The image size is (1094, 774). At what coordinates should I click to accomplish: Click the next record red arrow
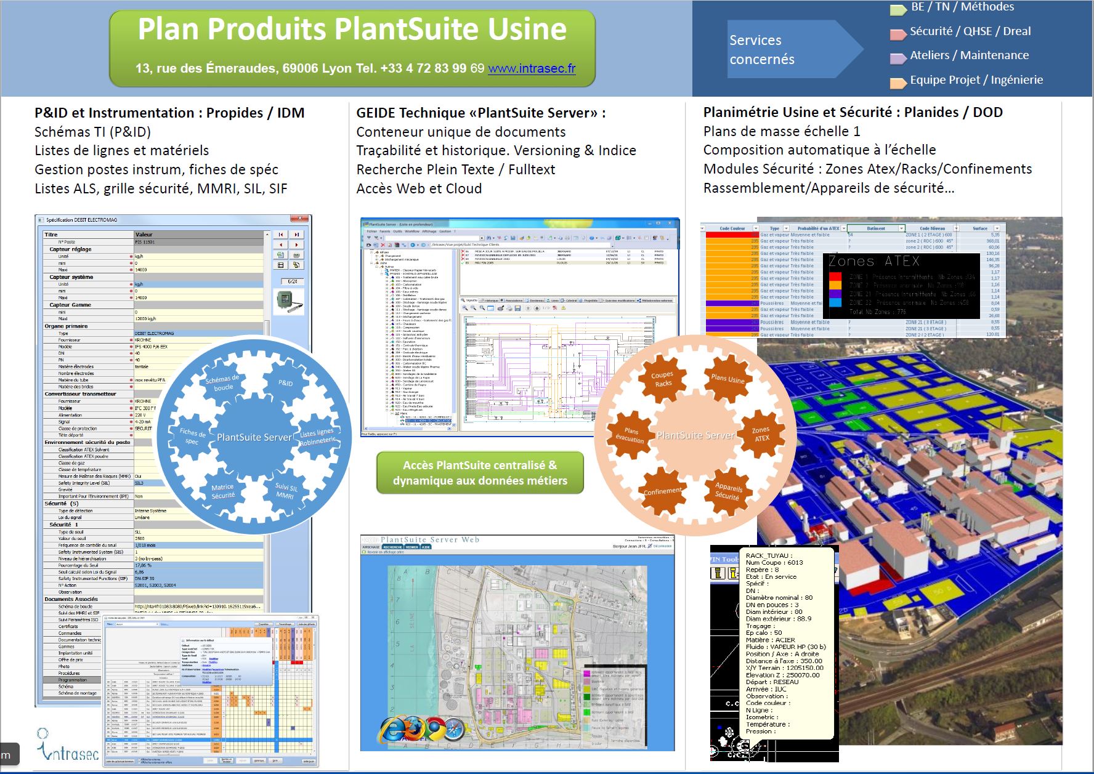[x=297, y=245]
